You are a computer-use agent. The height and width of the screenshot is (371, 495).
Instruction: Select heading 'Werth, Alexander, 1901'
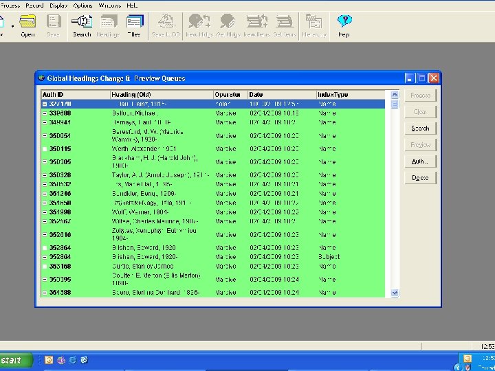click(x=144, y=149)
